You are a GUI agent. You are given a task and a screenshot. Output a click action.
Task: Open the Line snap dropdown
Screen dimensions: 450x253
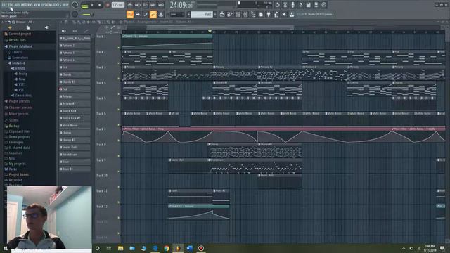tap(177, 14)
